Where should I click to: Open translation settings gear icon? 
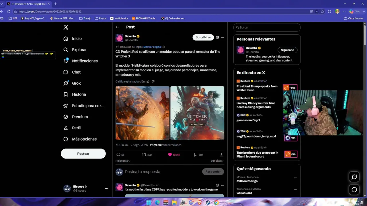[x=164, y=47]
